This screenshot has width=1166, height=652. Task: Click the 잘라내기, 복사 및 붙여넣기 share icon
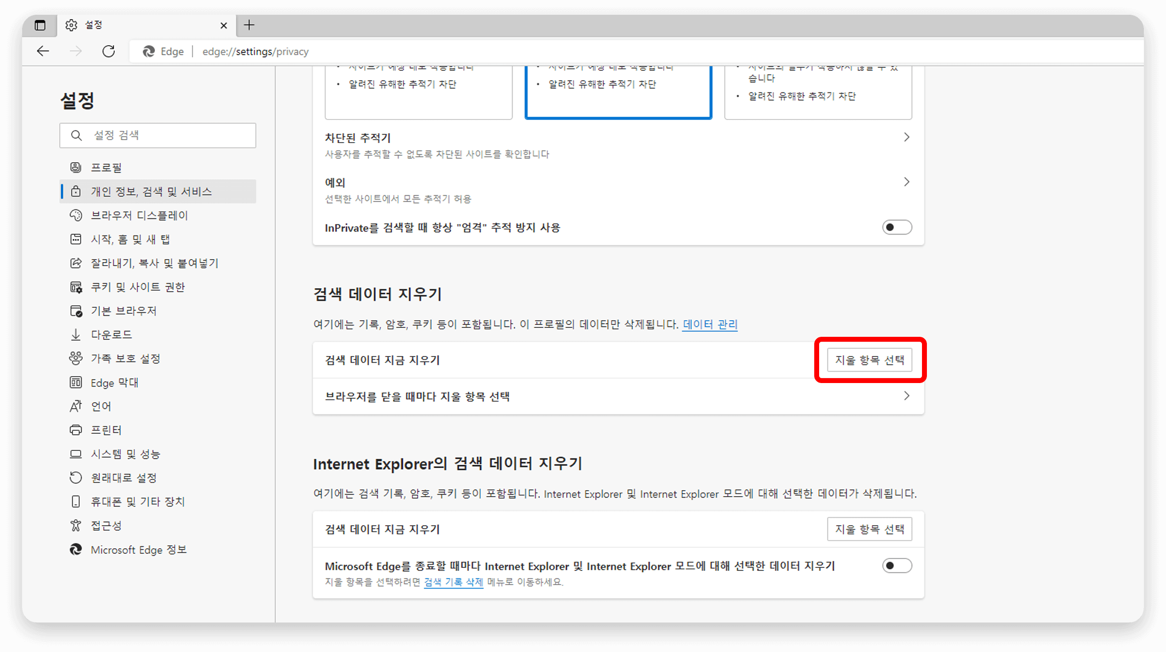(x=76, y=263)
